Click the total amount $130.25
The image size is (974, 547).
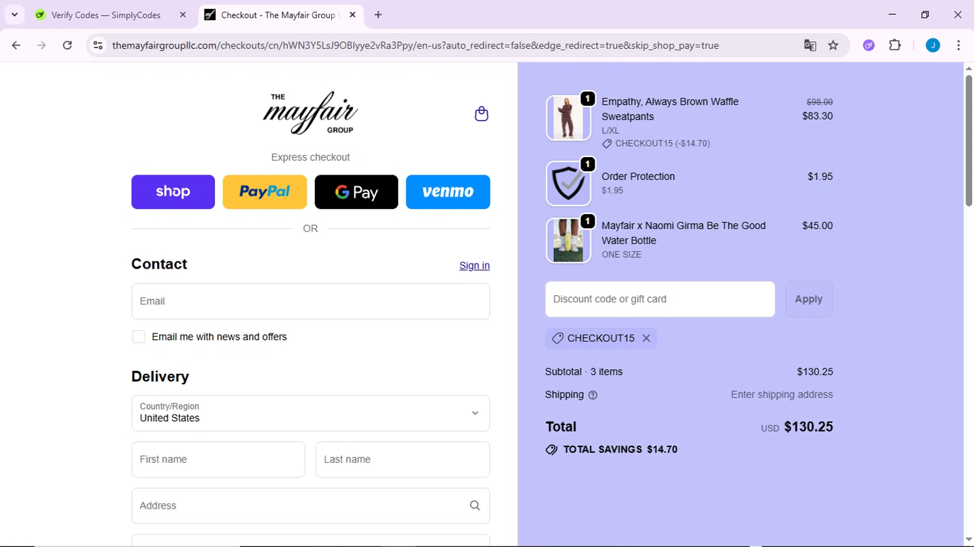(808, 427)
